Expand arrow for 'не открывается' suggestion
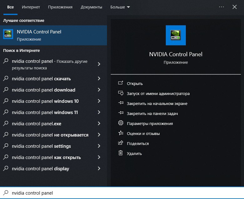Viewport: 244px width, 199px height. click(99, 135)
